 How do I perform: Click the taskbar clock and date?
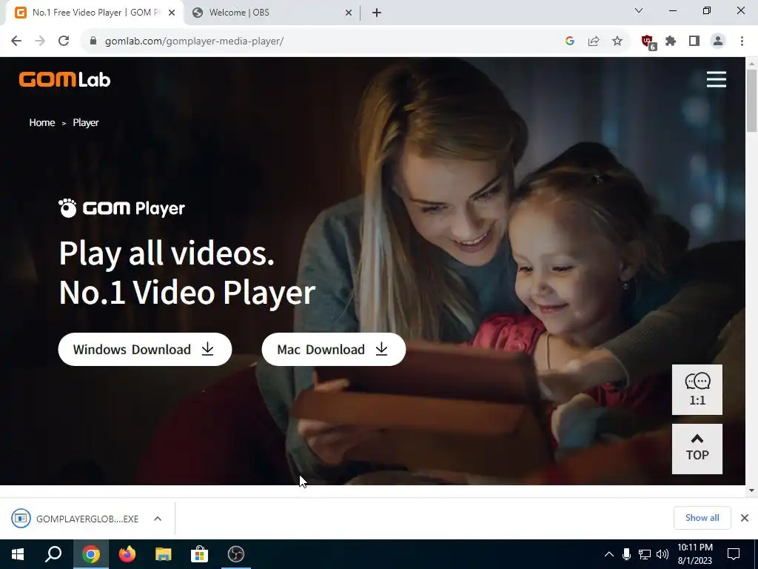coord(694,554)
